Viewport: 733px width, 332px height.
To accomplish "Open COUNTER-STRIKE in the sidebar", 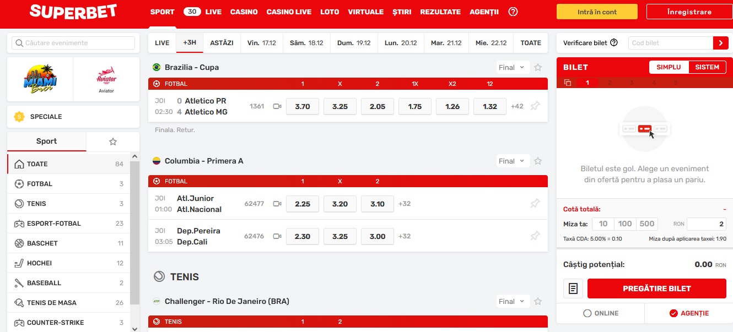I will tap(69, 323).
